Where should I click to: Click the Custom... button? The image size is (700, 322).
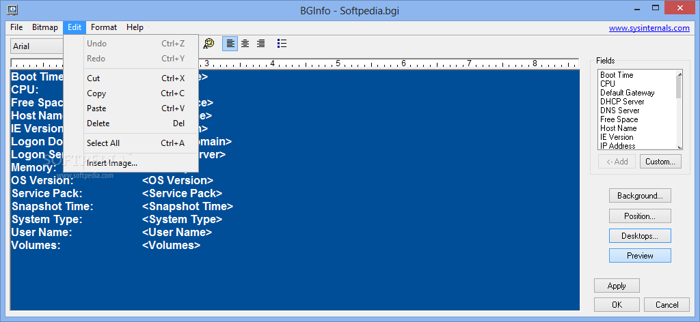(x=660, y=161)
